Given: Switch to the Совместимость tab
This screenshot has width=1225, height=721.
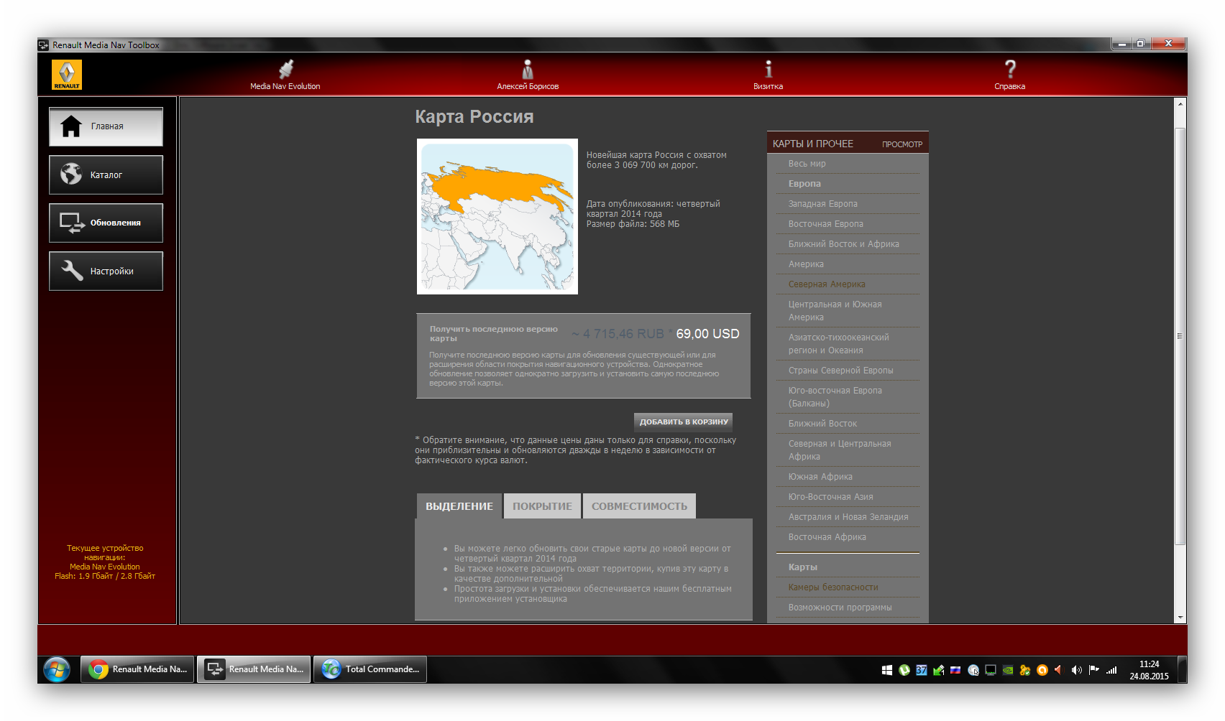Looking at the screenshot, I should 639,506.
